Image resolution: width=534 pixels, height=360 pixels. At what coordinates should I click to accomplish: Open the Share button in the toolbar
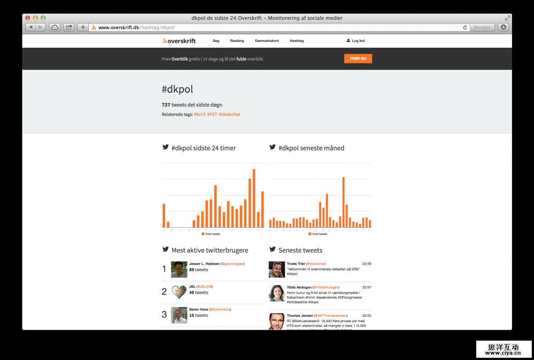(69, 27)
